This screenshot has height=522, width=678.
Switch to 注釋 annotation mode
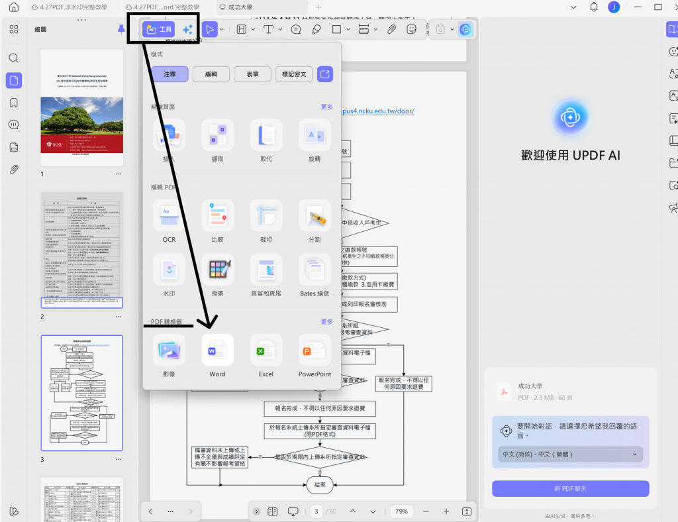click(x=169, y=74)
